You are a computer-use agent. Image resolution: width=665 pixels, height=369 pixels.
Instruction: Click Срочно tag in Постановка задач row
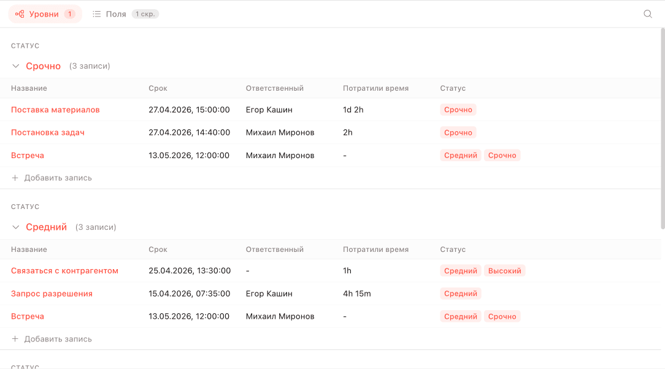pyautogui.click(x=458, y=132)
